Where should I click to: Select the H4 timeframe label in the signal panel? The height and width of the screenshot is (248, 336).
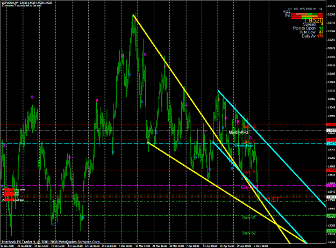[320, 9]
